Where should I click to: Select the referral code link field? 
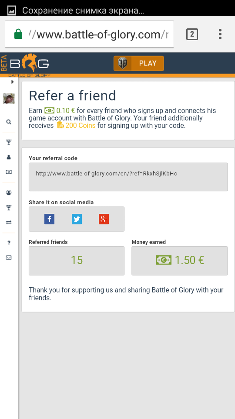point(128,177)
